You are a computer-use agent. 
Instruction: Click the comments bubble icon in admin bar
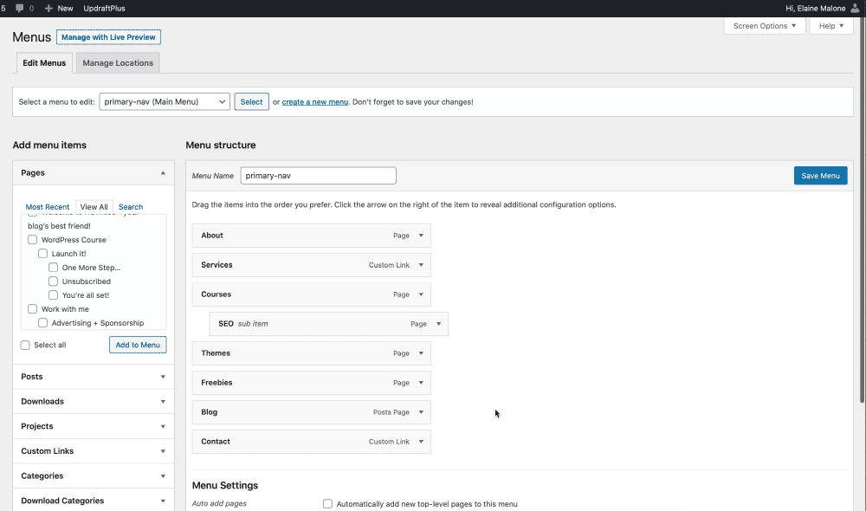tap(19, 9)
